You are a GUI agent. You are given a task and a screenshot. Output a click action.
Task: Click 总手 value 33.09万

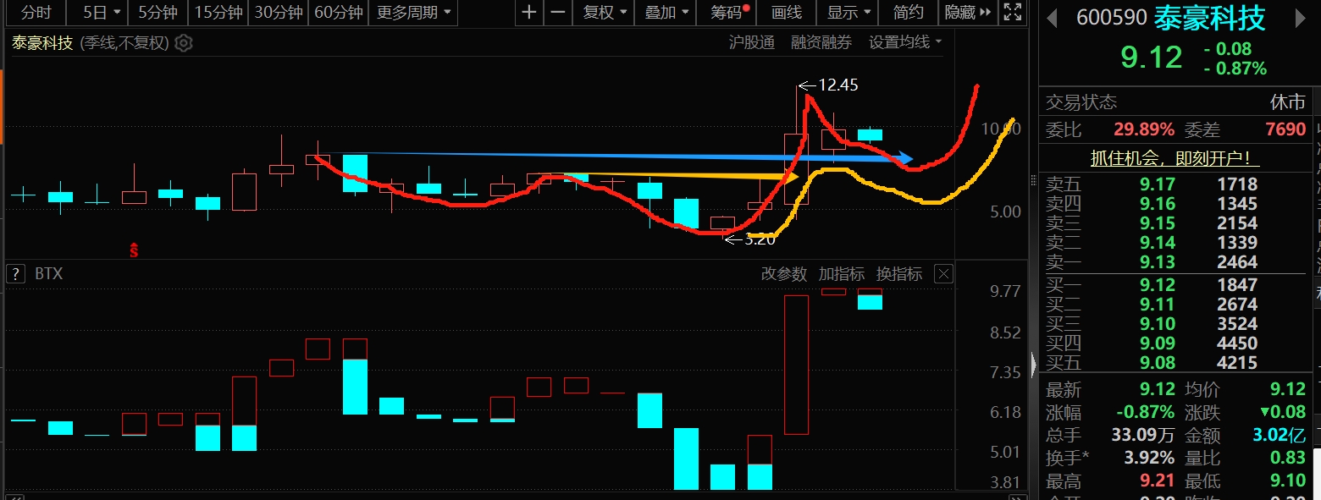(x=1143, y=436)
